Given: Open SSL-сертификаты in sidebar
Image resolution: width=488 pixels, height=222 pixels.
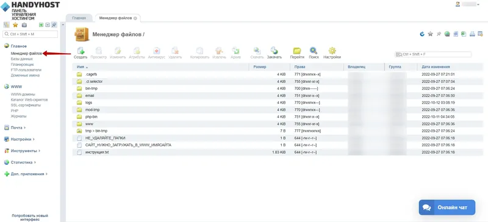Looking at the screenshot, I should [26, 105].
